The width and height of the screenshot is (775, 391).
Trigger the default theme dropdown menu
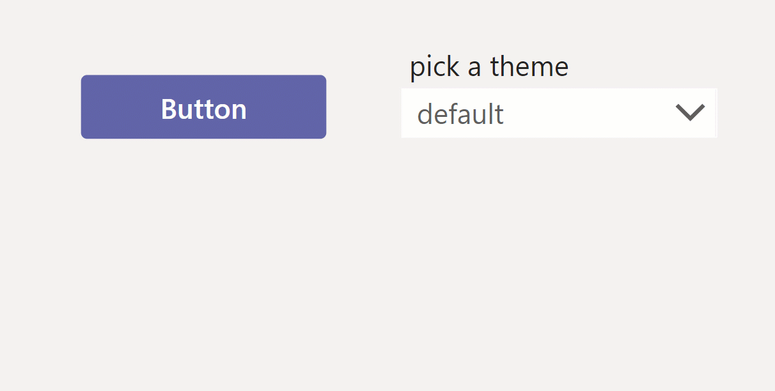tap(559, 112)
